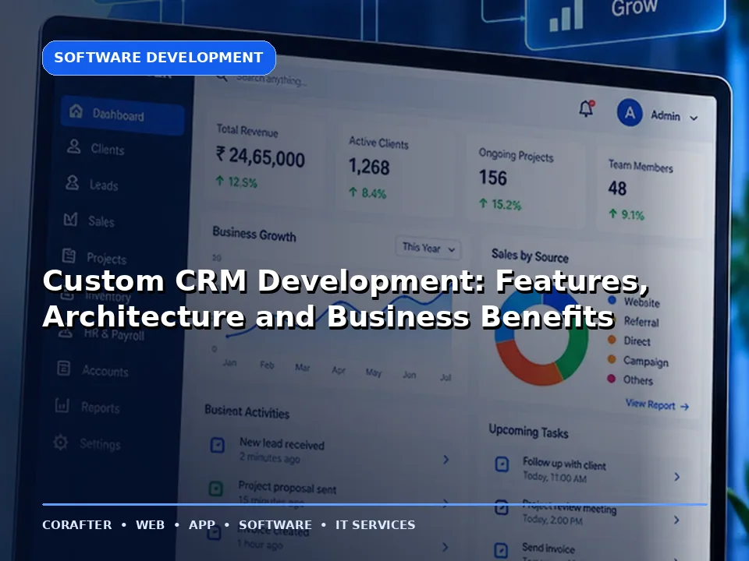Expand the Project review meeting chevron
The height and width of the screenshot is (561, 749).
click(x=676, y=520)
